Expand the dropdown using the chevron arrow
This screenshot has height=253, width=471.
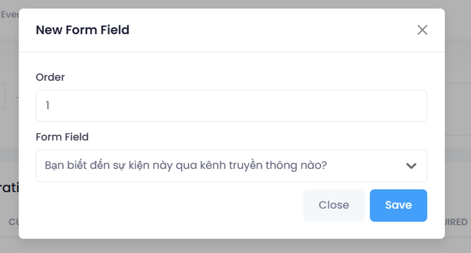click(x=411, y=166)
